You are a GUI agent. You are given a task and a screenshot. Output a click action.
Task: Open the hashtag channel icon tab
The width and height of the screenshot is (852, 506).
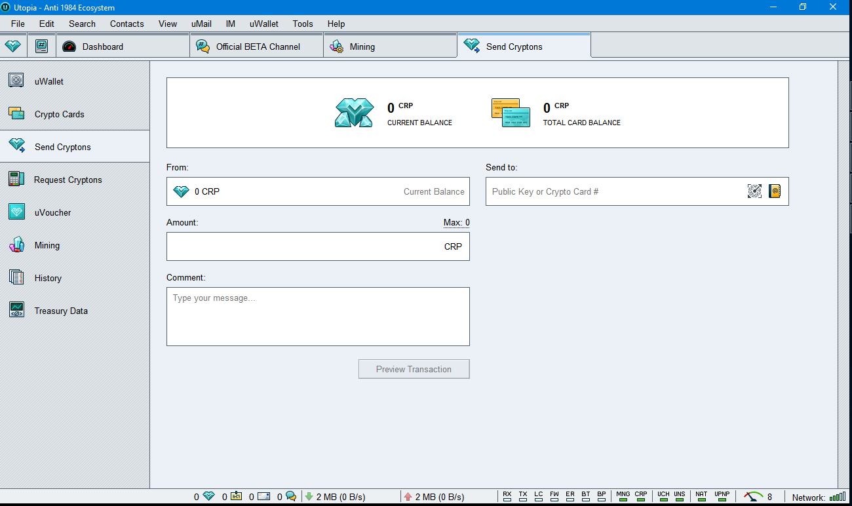[41, 47]
